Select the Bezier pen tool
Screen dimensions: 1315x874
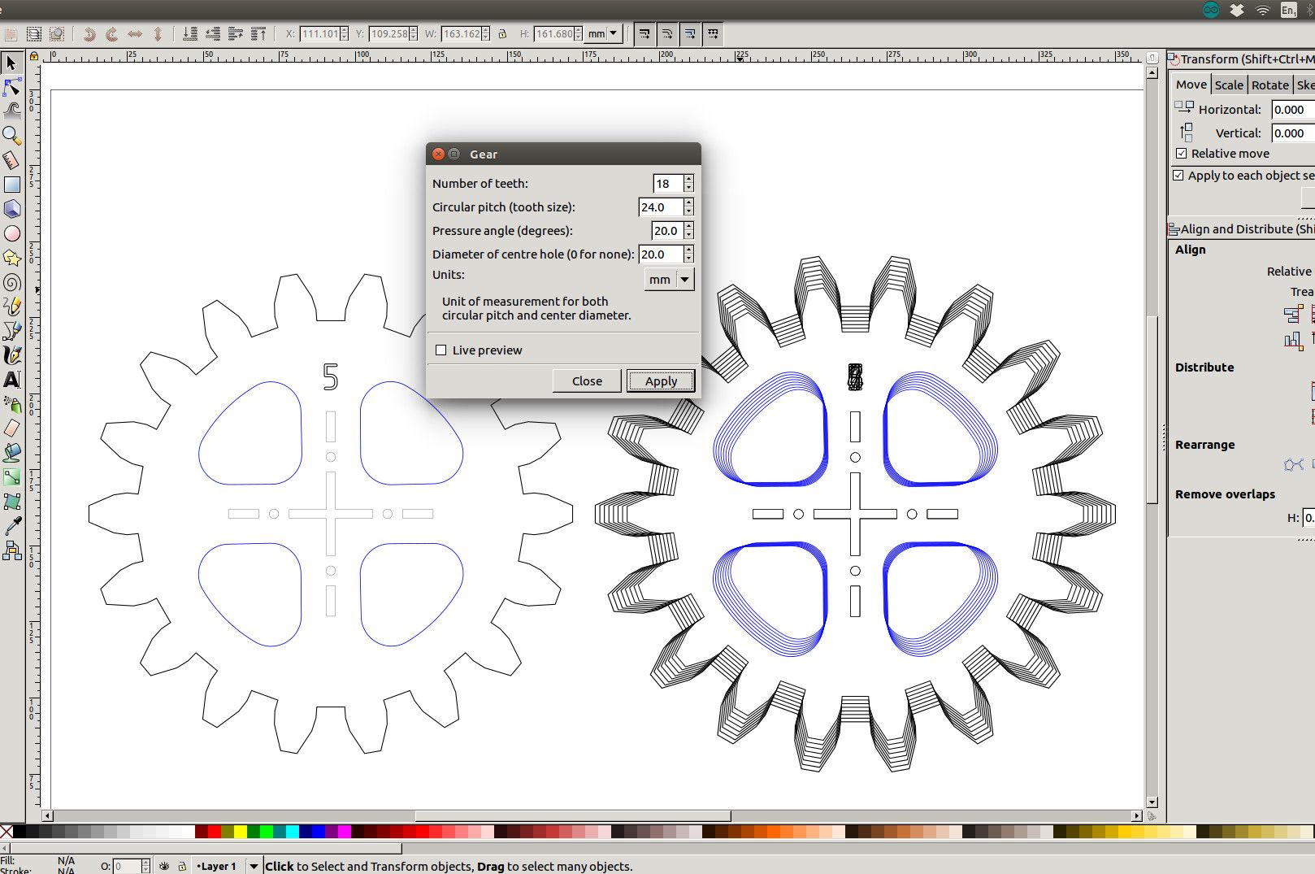pos(11,331)
